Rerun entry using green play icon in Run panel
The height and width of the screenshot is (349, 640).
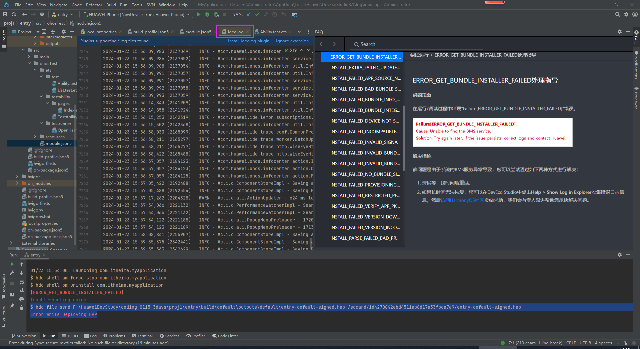click(12, 264)
